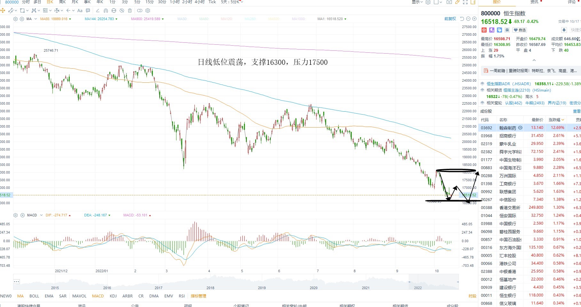The width and height of the screenshot is (581, 307).
Task: Zoom out the chart with minus icon
Action: (468, 19)
